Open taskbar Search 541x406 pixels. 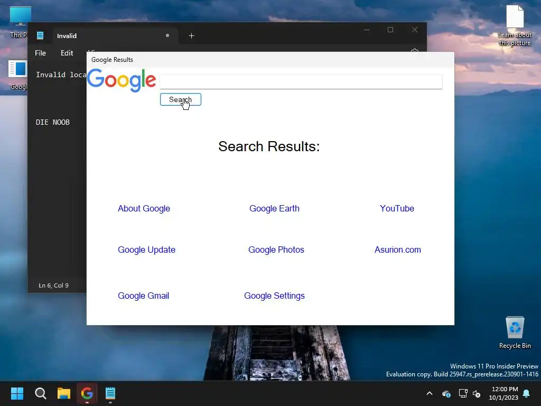[40, 393]
